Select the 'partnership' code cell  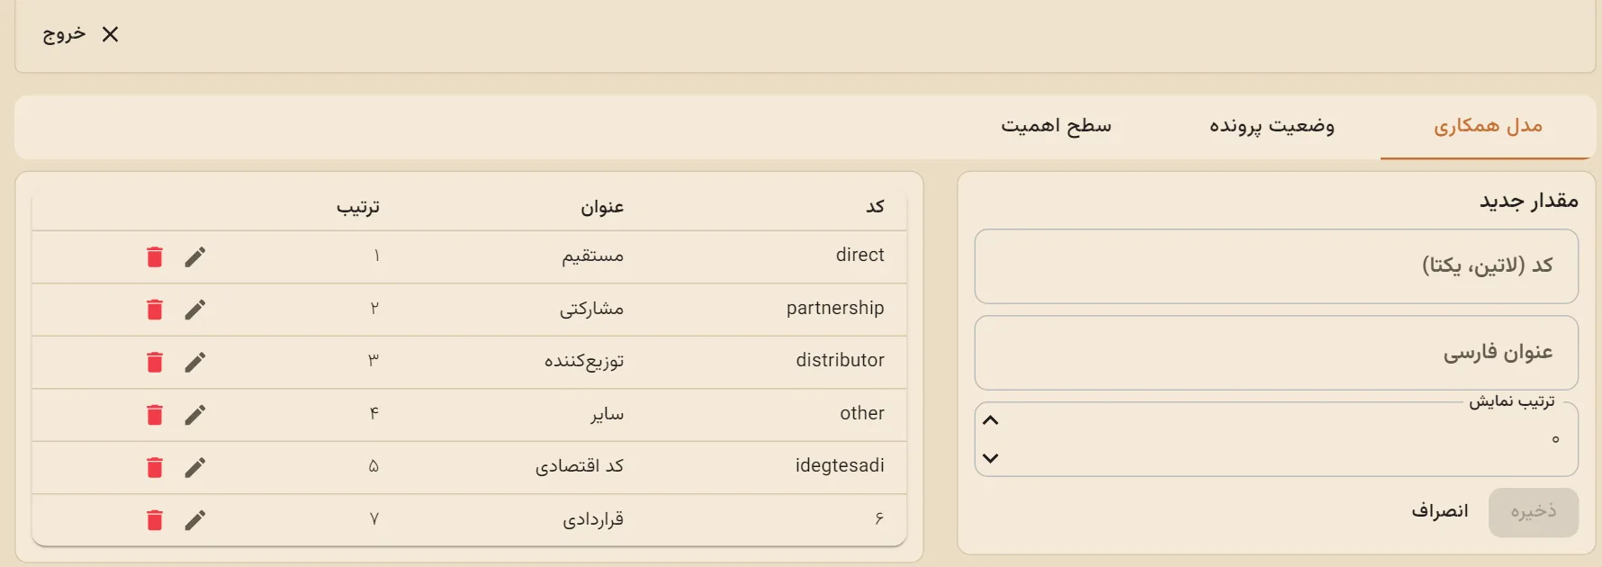835,308
